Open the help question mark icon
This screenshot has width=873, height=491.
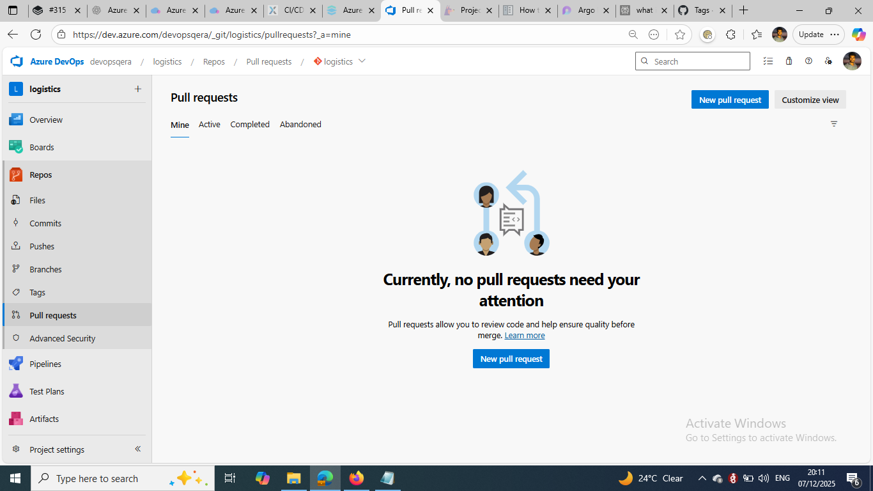pyautogui.click(x=808, y=61)
